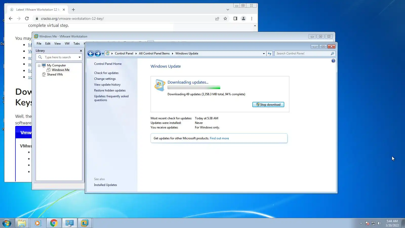Close the VMware Library panel
Image resolution: width=405 pixels, height=228 pixels.
click(x=81, y=51)
